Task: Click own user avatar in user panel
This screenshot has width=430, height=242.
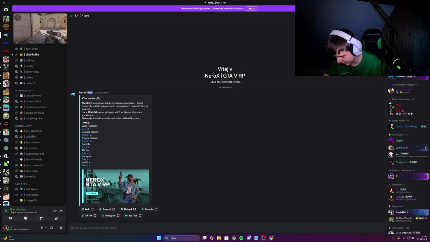Action: click(x=6, y=228)
